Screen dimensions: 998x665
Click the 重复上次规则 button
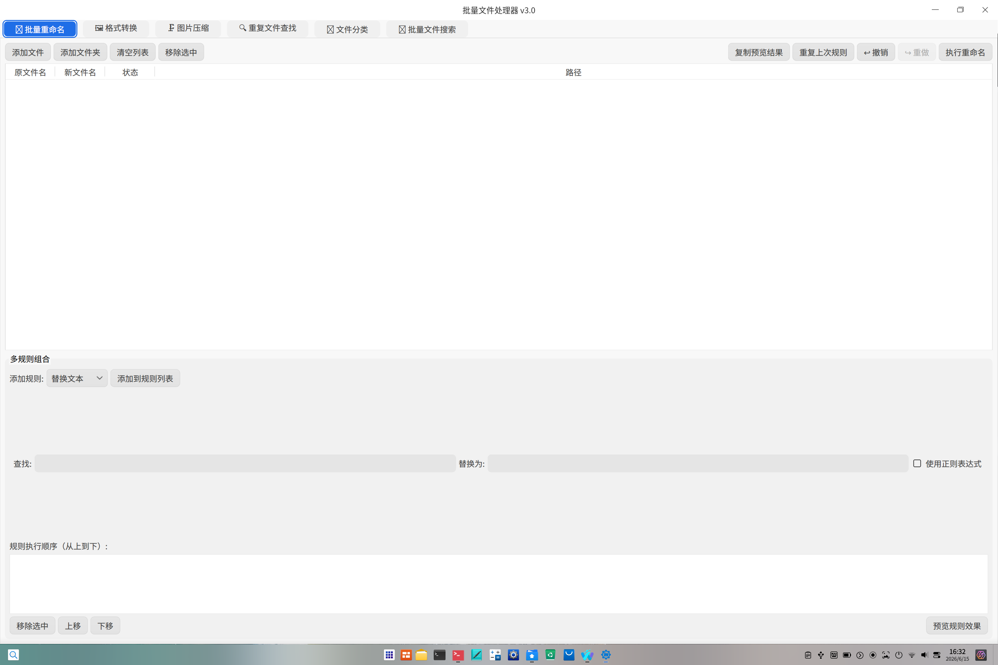pyautogui.click(x=823, y=52)
